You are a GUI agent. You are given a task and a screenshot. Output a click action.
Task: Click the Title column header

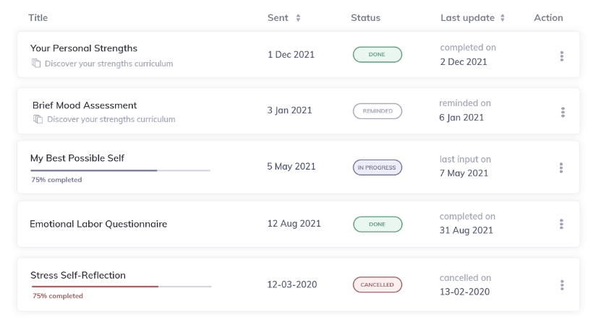[38, 18]
